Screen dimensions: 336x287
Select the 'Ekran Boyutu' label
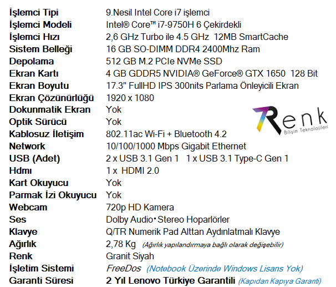[39, 86]
